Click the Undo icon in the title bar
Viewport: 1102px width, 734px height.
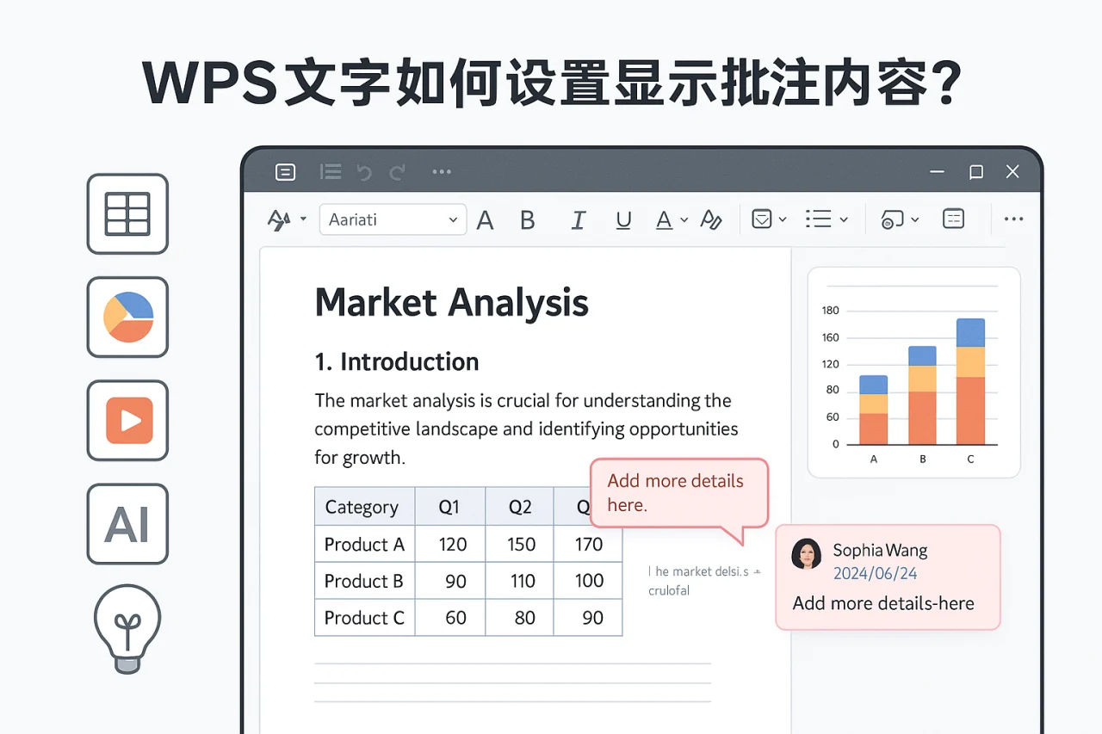[363, 171]
